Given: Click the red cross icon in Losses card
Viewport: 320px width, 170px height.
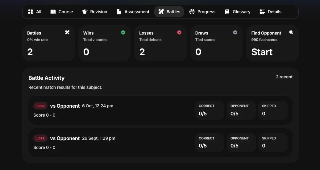Looking at the screenshot, I should click(x=179, y=32).
